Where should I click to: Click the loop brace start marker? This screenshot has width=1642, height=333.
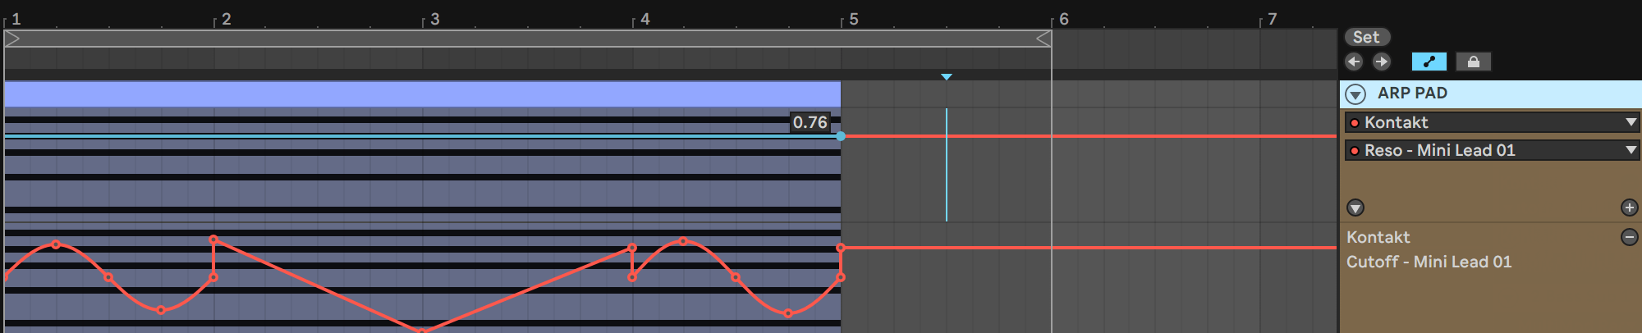point(12,39)
